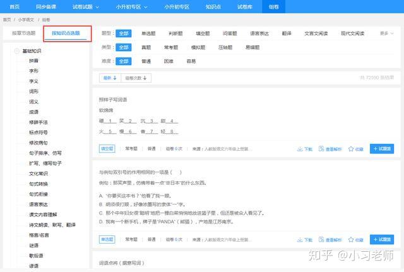Select 诗文朗读、默写、翻译 in the knowledge tree
Screen dimensions: 404x272
(52, 225)
